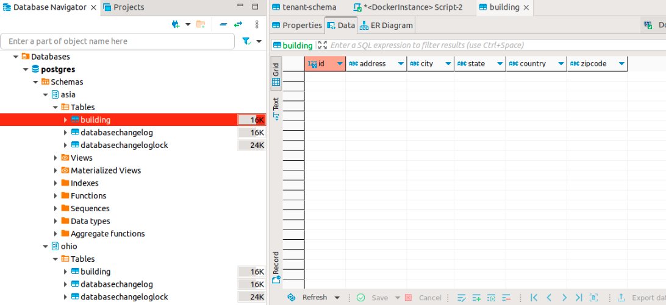Expand the selected asia building table

click(65, 120)
